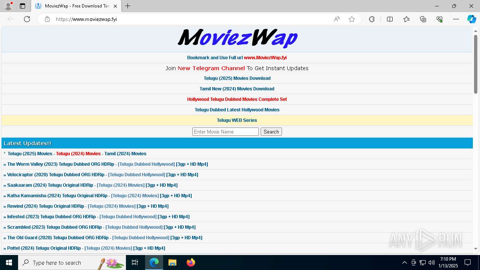
Task: Open Collections icon
Action: (423, 19)
